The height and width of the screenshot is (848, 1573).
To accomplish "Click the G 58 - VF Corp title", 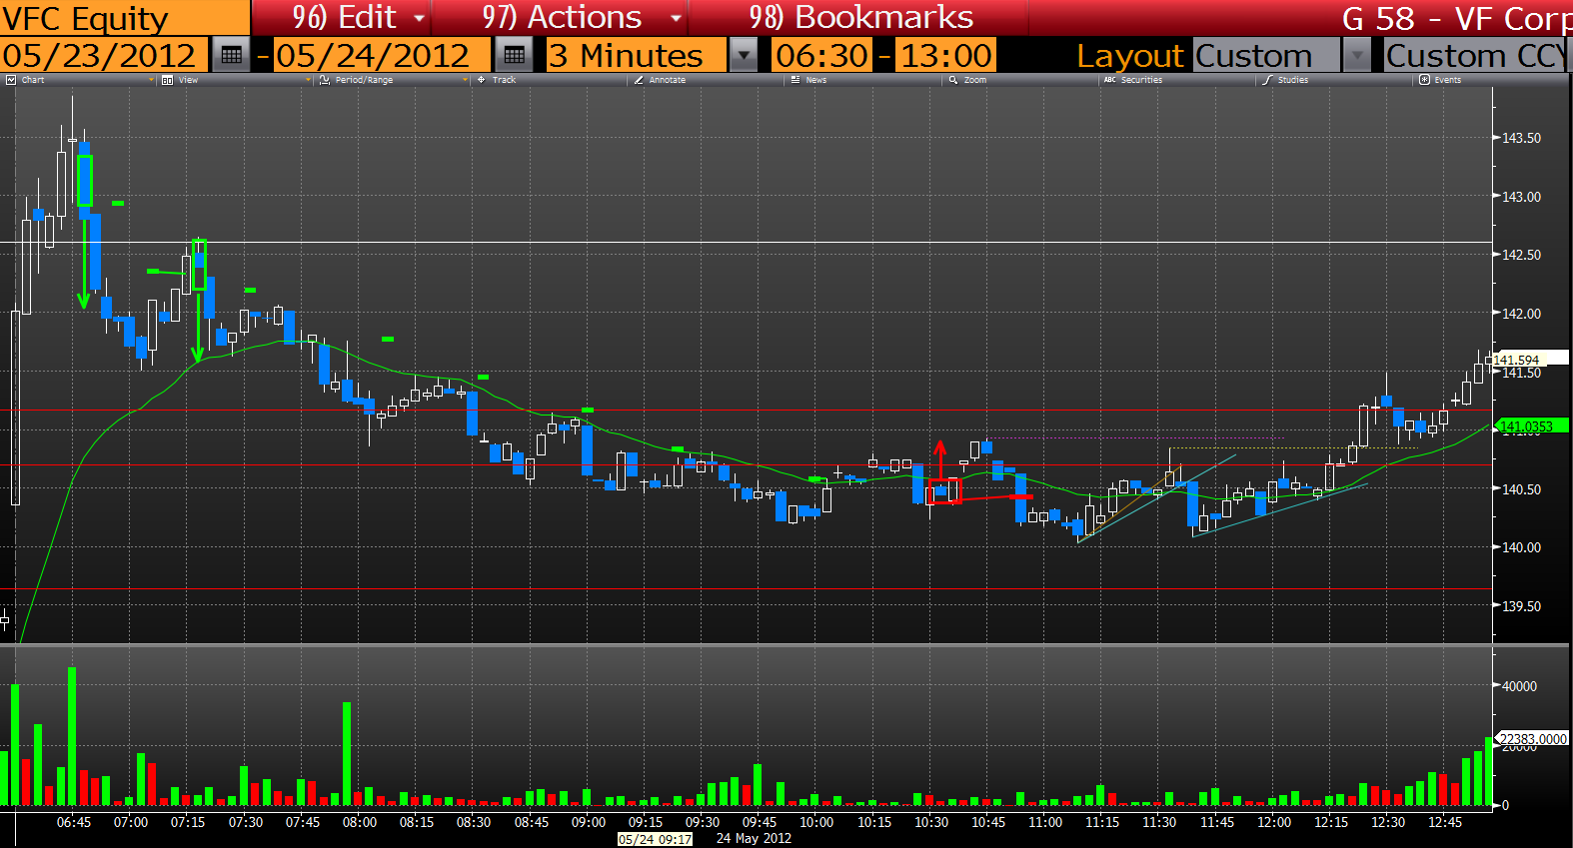I will pyautogui.click(x=1457, y=18).
